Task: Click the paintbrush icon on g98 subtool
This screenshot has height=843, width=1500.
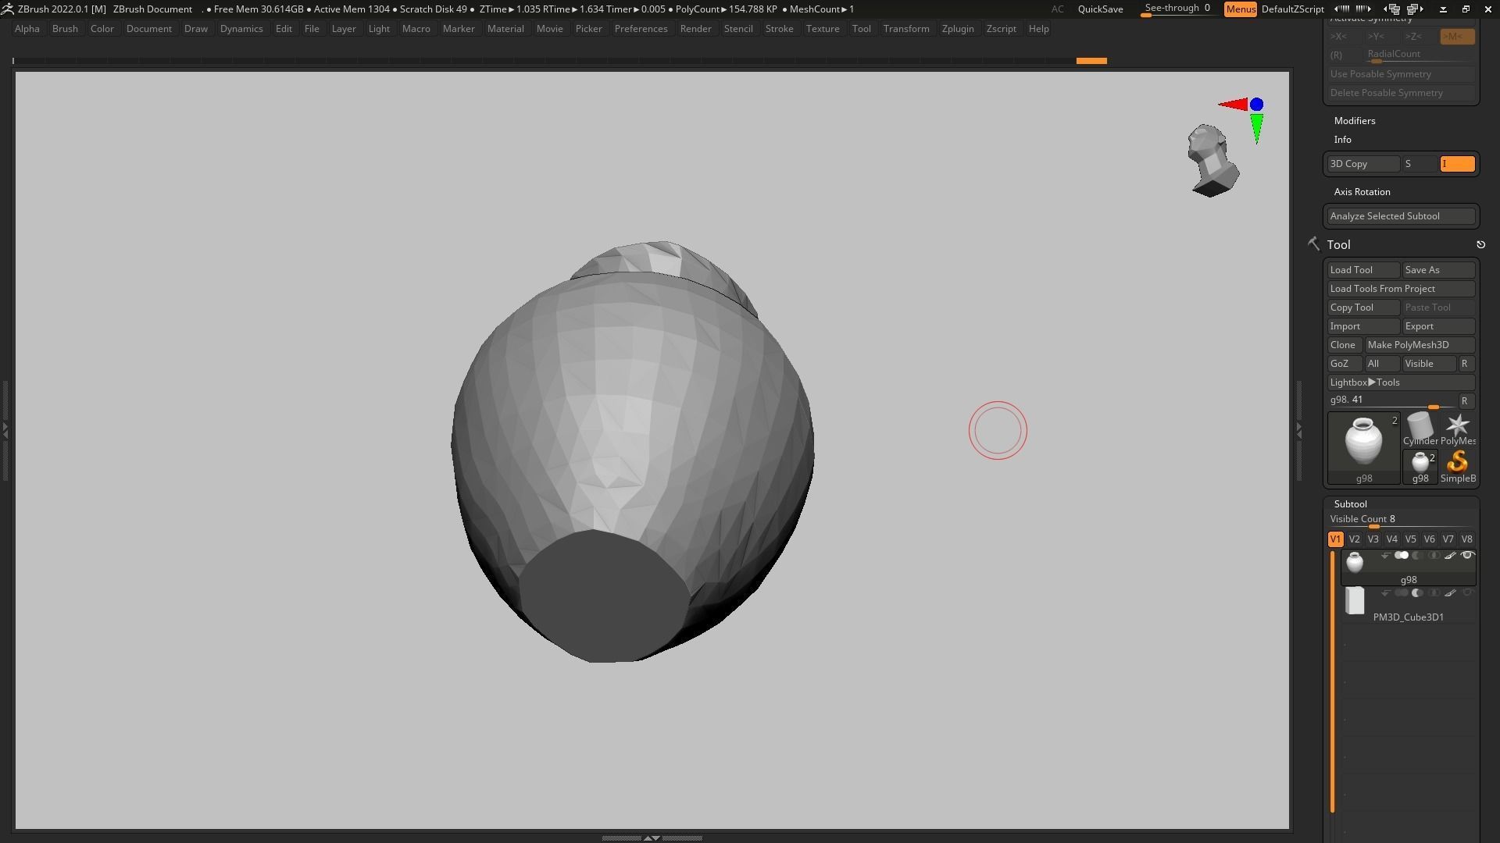Action: click(x=1450, y=556)
